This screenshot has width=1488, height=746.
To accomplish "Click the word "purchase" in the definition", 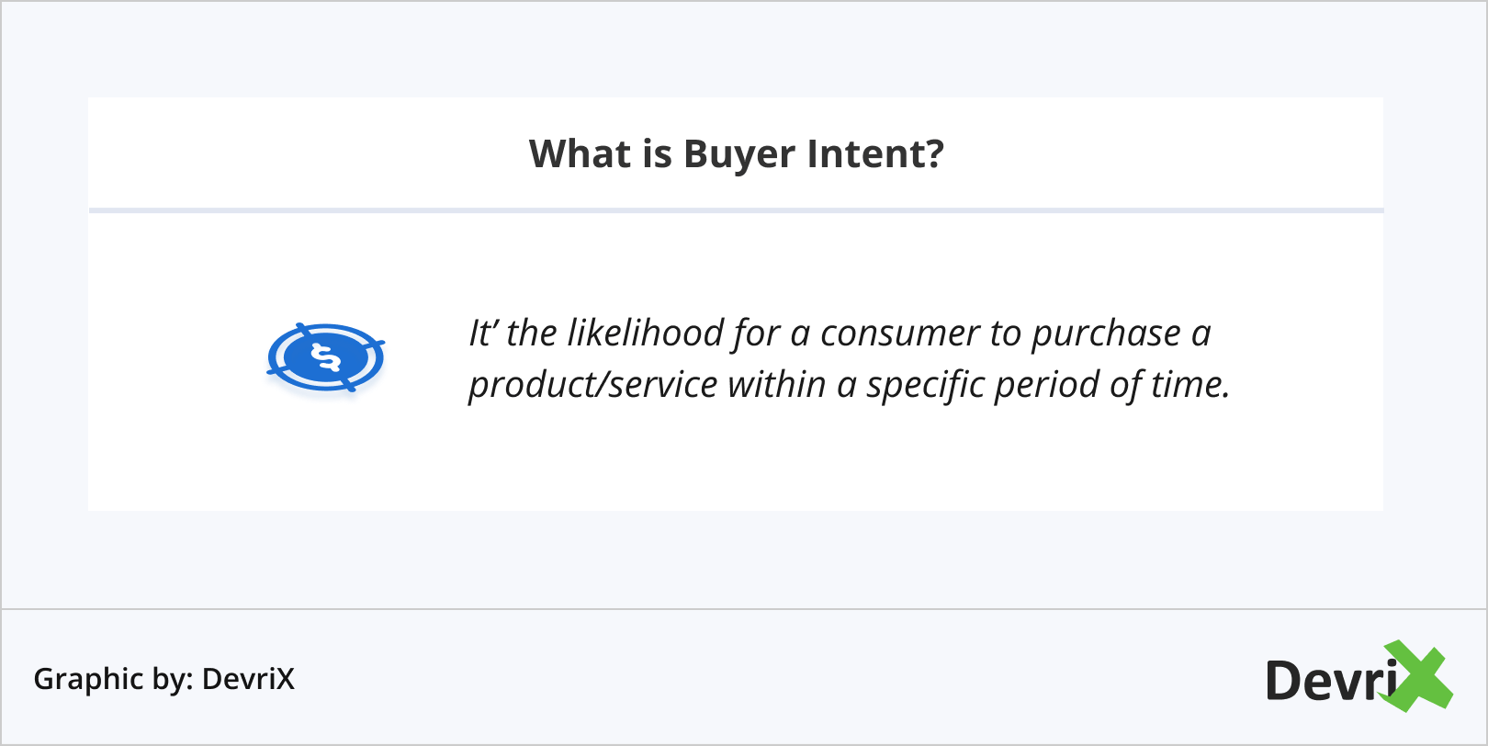I will point(1106,334).
